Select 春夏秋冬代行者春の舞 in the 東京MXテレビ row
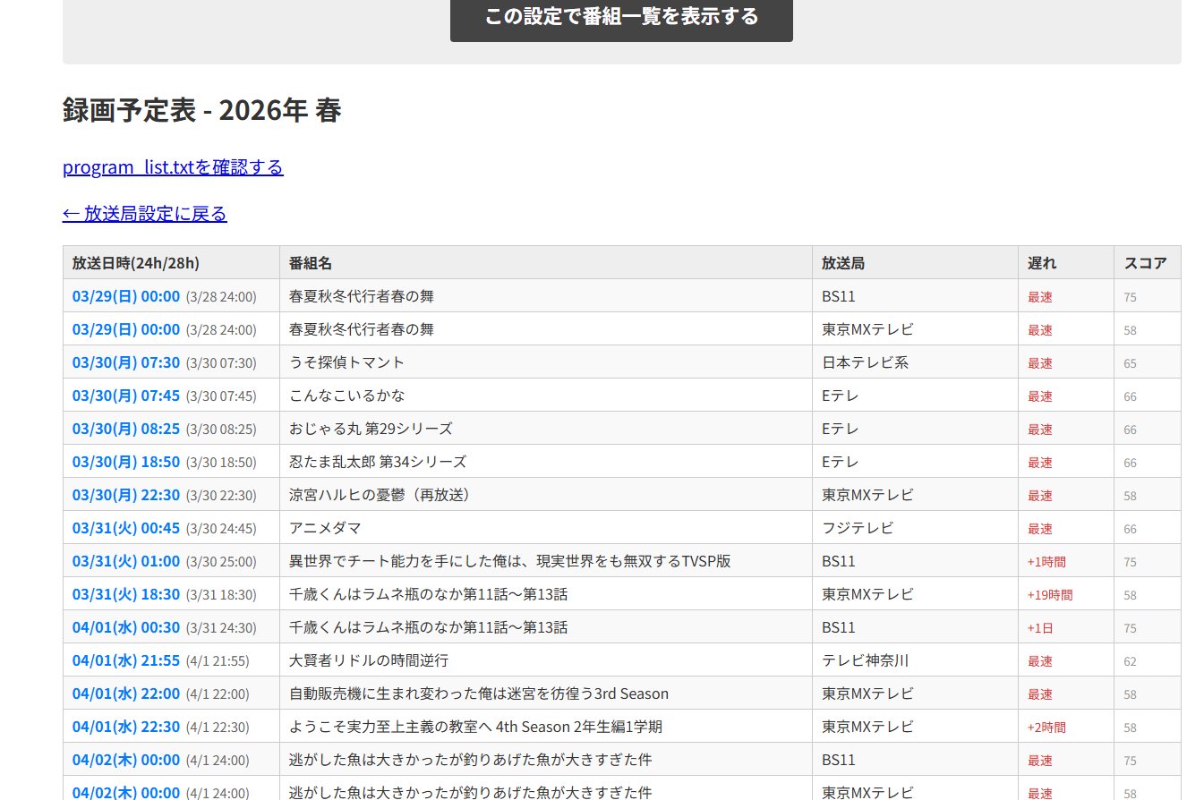The width and height of the screenshot is (1204, 800). [362, 329]
